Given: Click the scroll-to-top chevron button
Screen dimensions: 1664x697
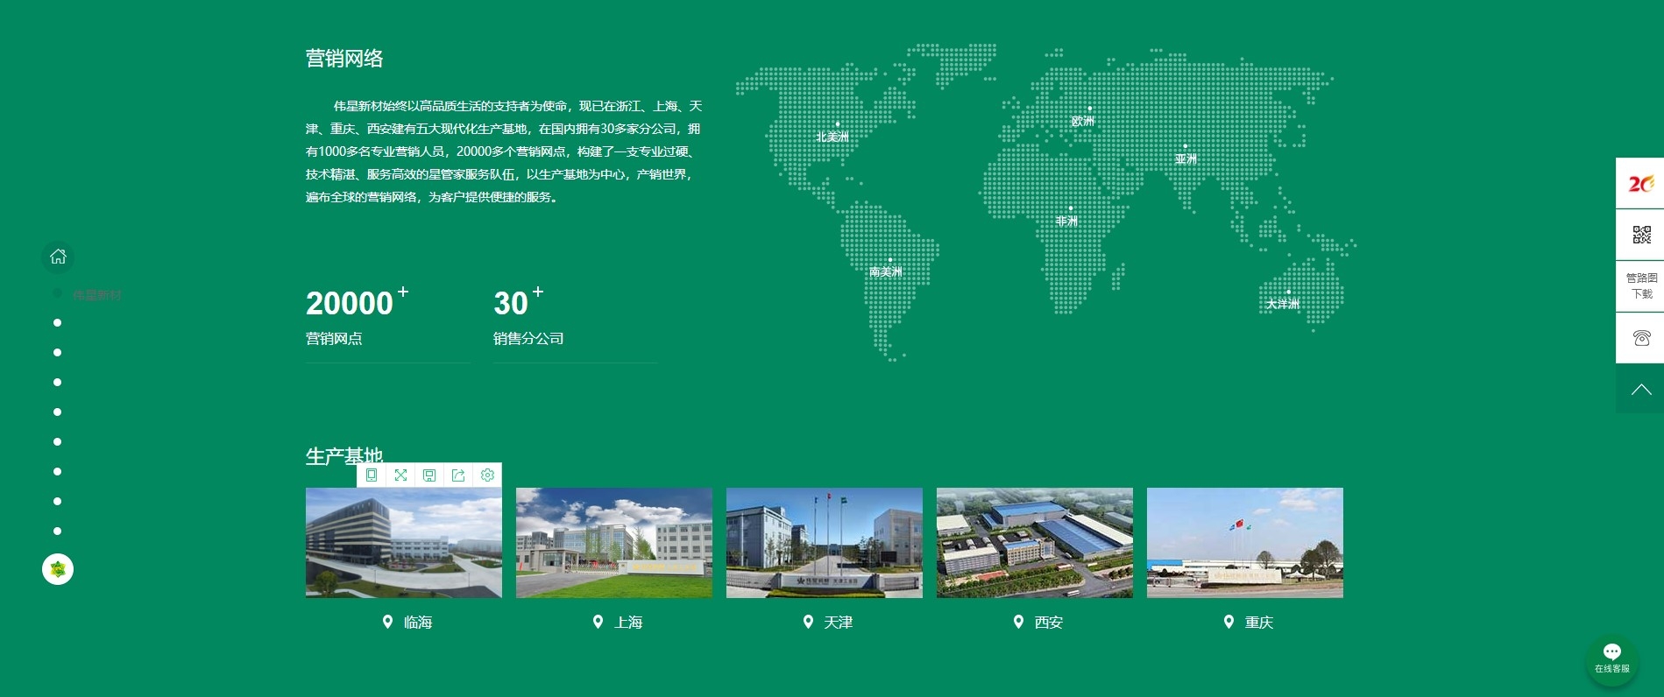Looking at the screenshot, I should [x=1641, y=390].
